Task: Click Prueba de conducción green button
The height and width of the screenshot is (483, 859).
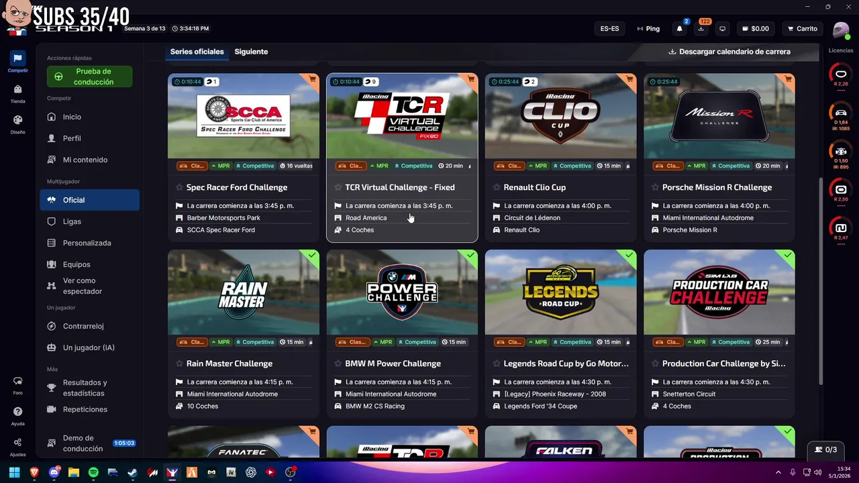Action: 90,76
